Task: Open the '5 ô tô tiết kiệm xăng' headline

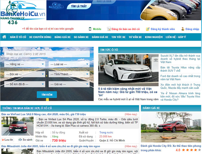Action: click(x=128, y=92)
